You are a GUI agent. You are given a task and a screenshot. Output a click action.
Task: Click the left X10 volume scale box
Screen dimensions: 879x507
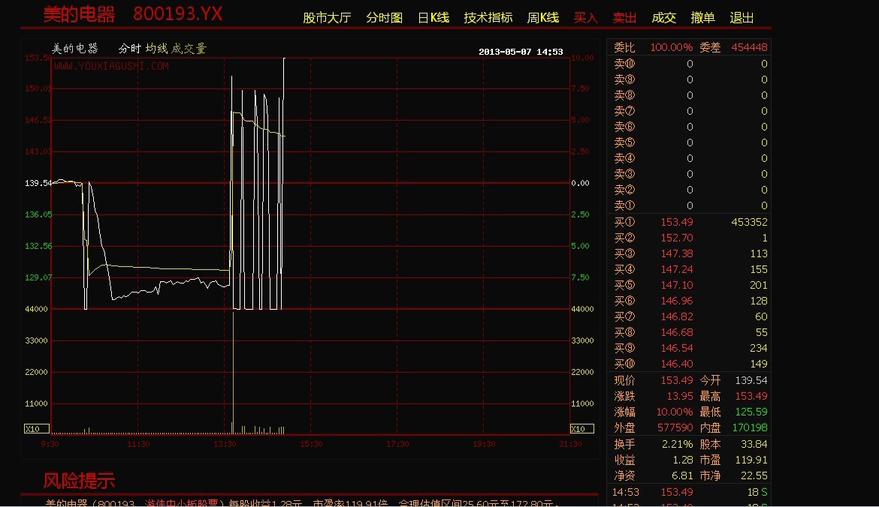pyautogui.click(x=37, y=429)
